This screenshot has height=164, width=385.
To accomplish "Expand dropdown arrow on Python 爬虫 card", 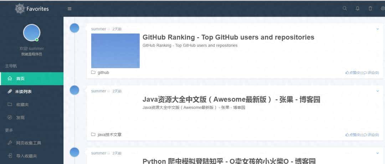I will (378, 153).
